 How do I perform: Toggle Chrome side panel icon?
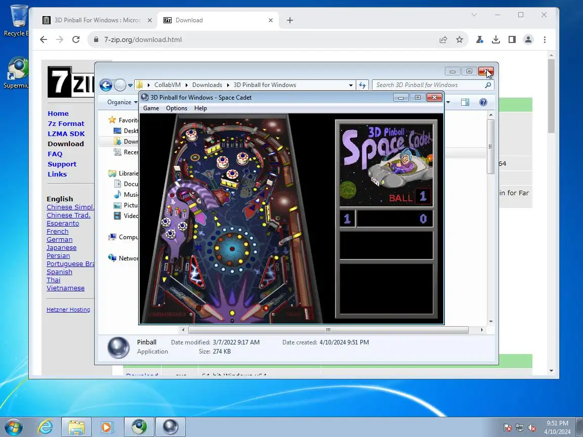(x=512, y=39)
